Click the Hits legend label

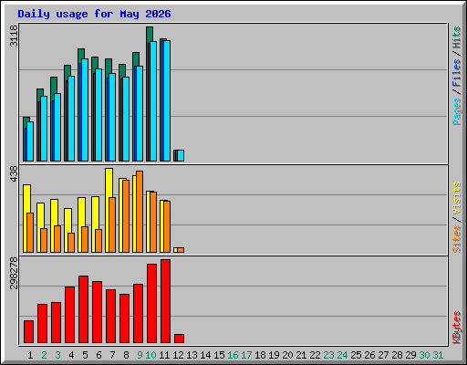click(457, 37)
